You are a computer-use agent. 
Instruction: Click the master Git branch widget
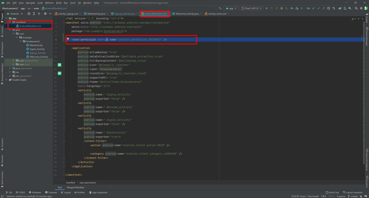pyautogui.click(x=352, y=196)
